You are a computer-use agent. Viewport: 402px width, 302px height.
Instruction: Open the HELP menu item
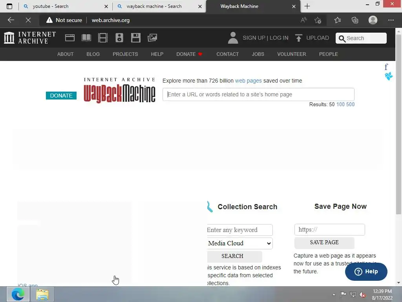coord(157,54)
